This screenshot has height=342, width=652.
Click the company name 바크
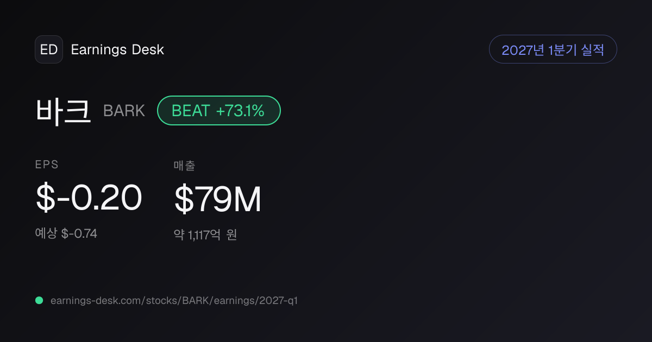pyautogui.click(x=63, y=111)
